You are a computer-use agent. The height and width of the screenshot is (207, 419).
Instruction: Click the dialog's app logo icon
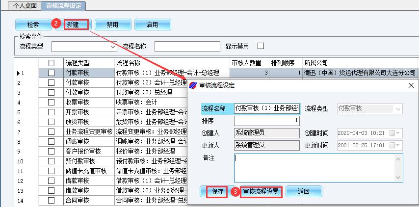(193, 85)
